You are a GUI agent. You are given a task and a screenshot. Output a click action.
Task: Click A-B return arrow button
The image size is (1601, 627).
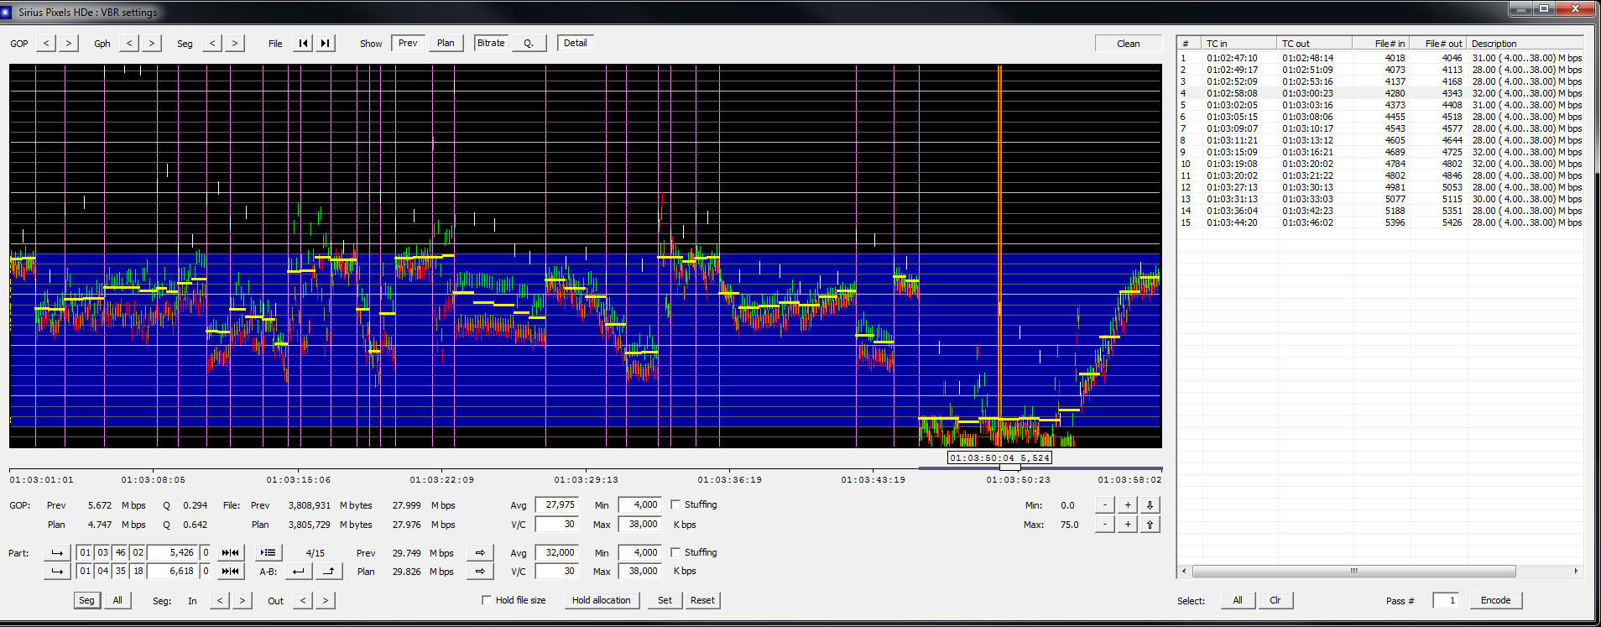(298, 571)
